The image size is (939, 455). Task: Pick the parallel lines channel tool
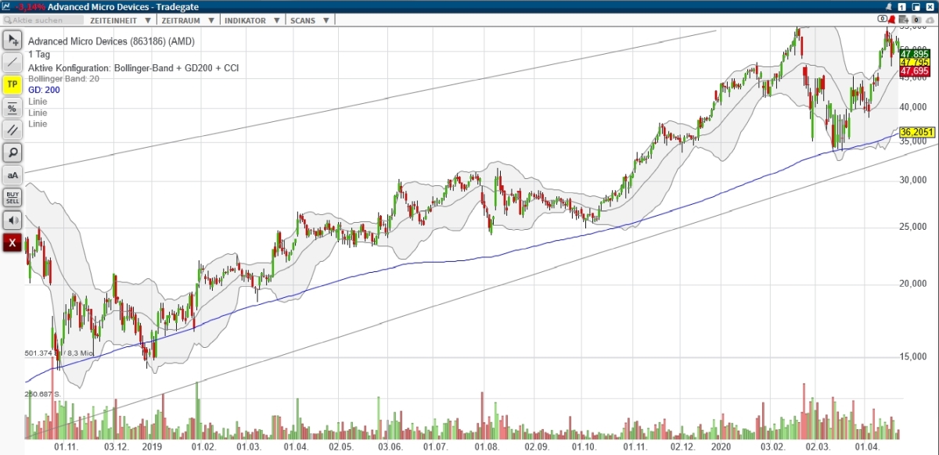[x=13, y=130]
